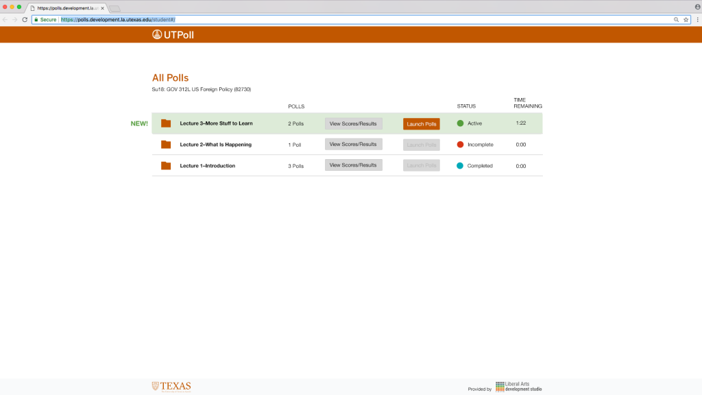
Task: Open Lecture 3–More Stuff to Learn
Action: pos(216,123)
